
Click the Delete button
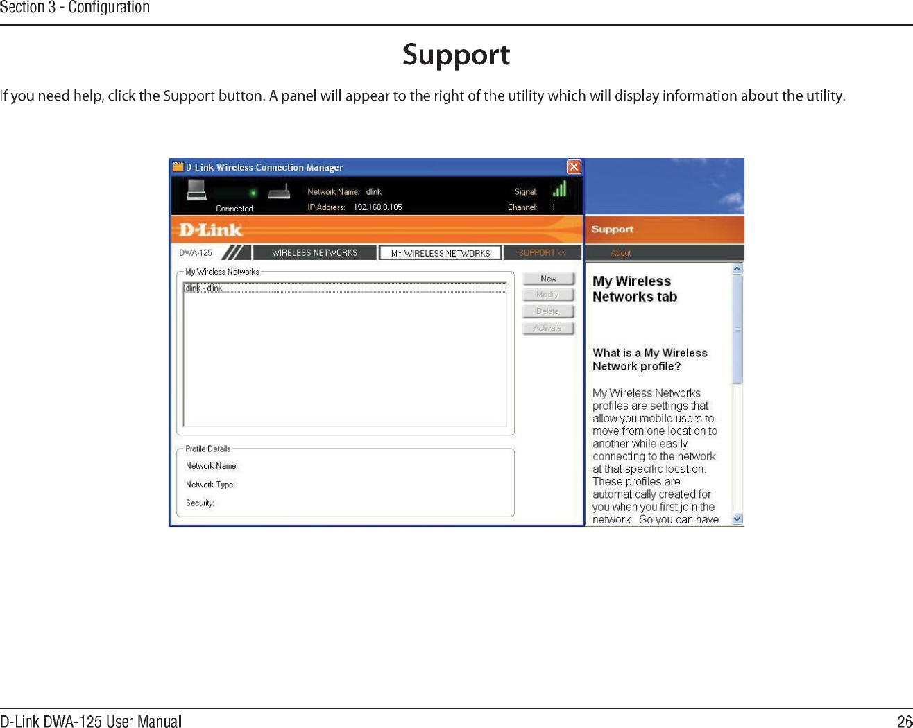[x=548, y=311]
